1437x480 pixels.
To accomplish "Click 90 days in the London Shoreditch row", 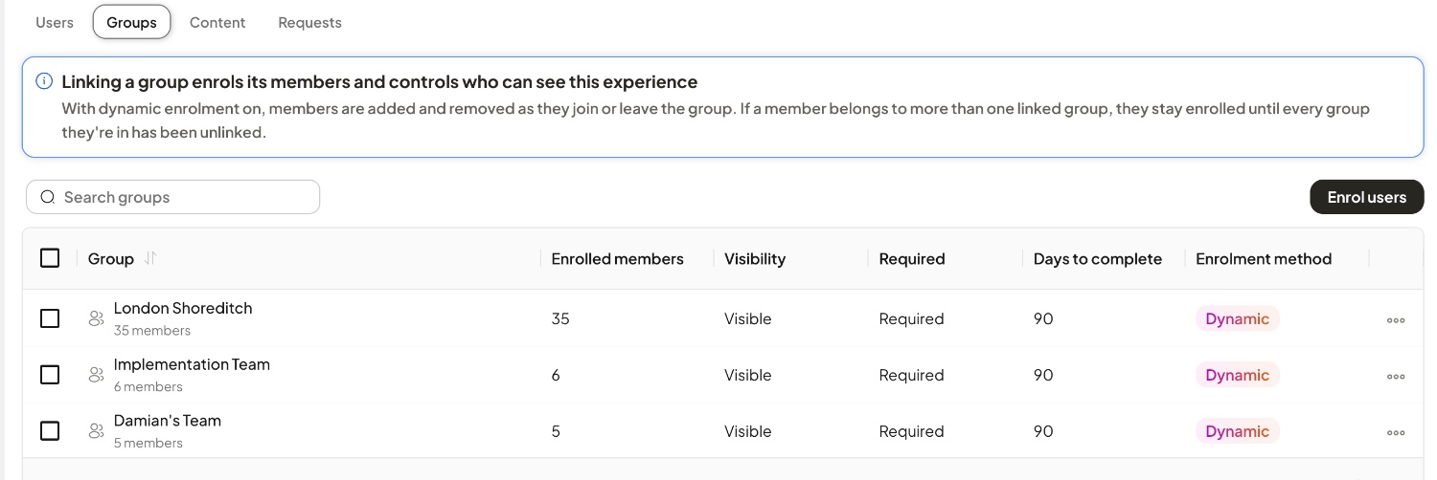I will [1043, 318].
